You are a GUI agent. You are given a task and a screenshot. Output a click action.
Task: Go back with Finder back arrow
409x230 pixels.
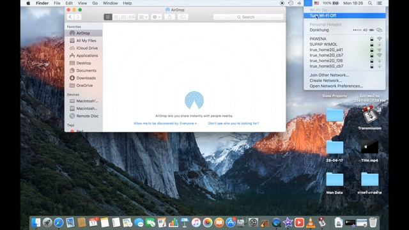70,17
